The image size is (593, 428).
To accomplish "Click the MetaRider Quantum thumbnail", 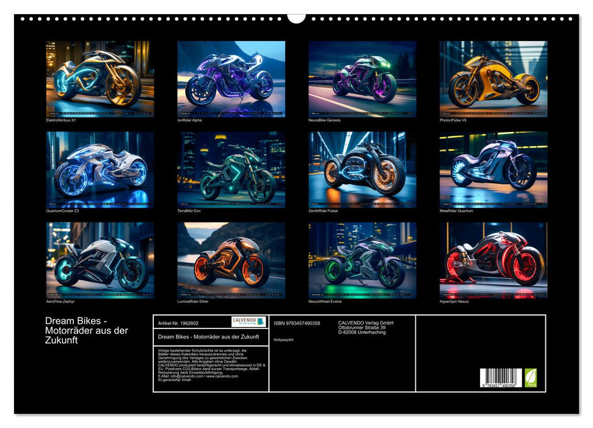I will [493, 169].
